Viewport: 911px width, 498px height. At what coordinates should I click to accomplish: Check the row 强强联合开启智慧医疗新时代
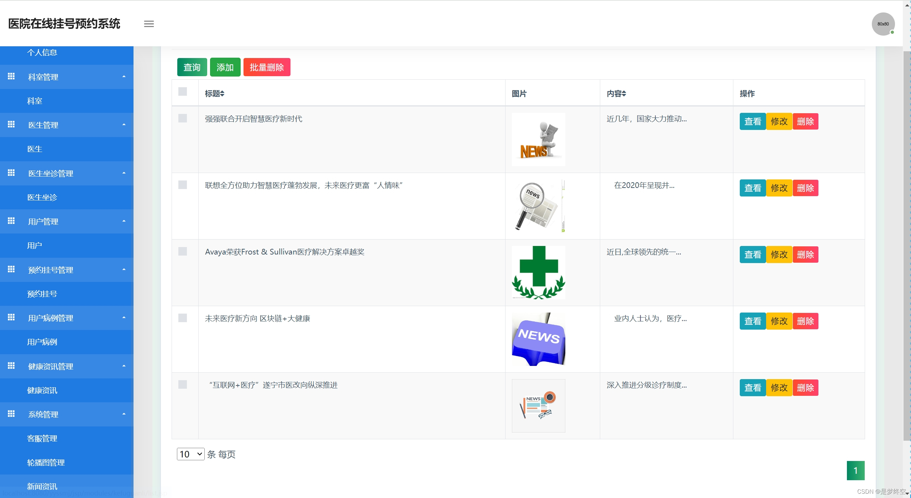(183, 118)
